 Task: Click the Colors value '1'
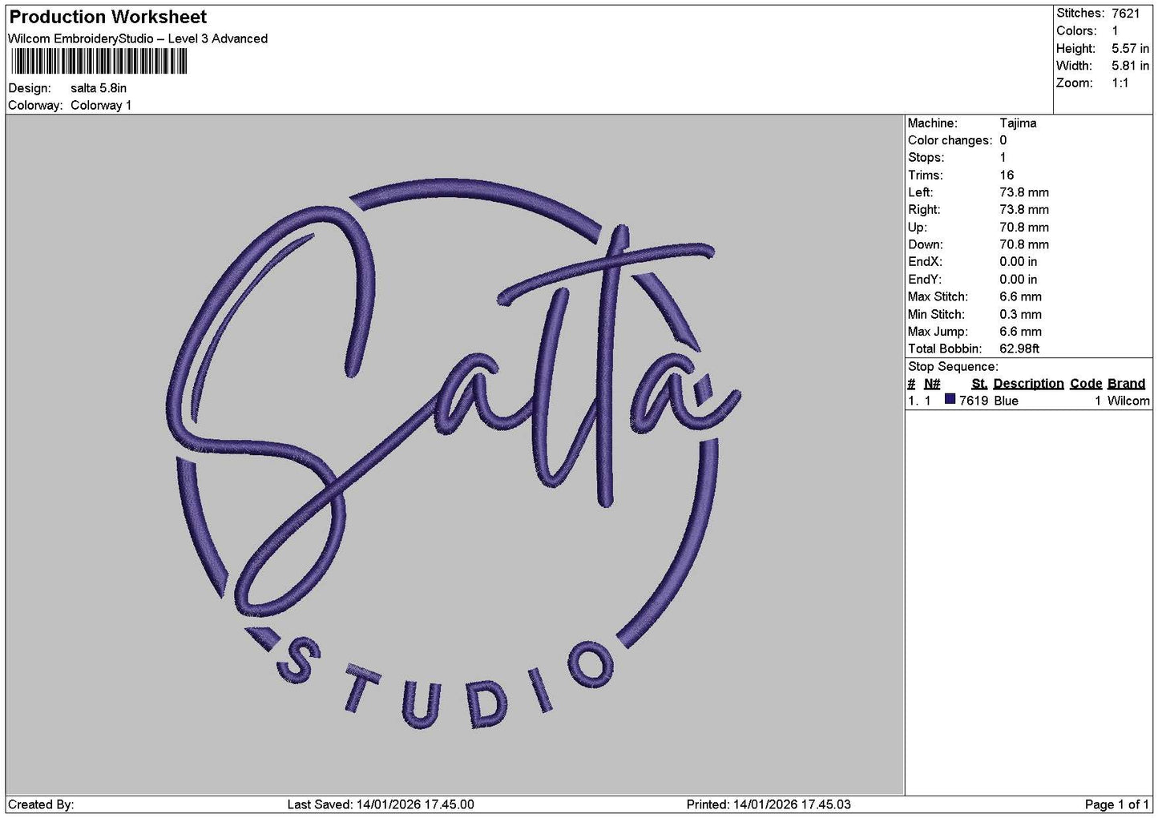click(1115, 31)
